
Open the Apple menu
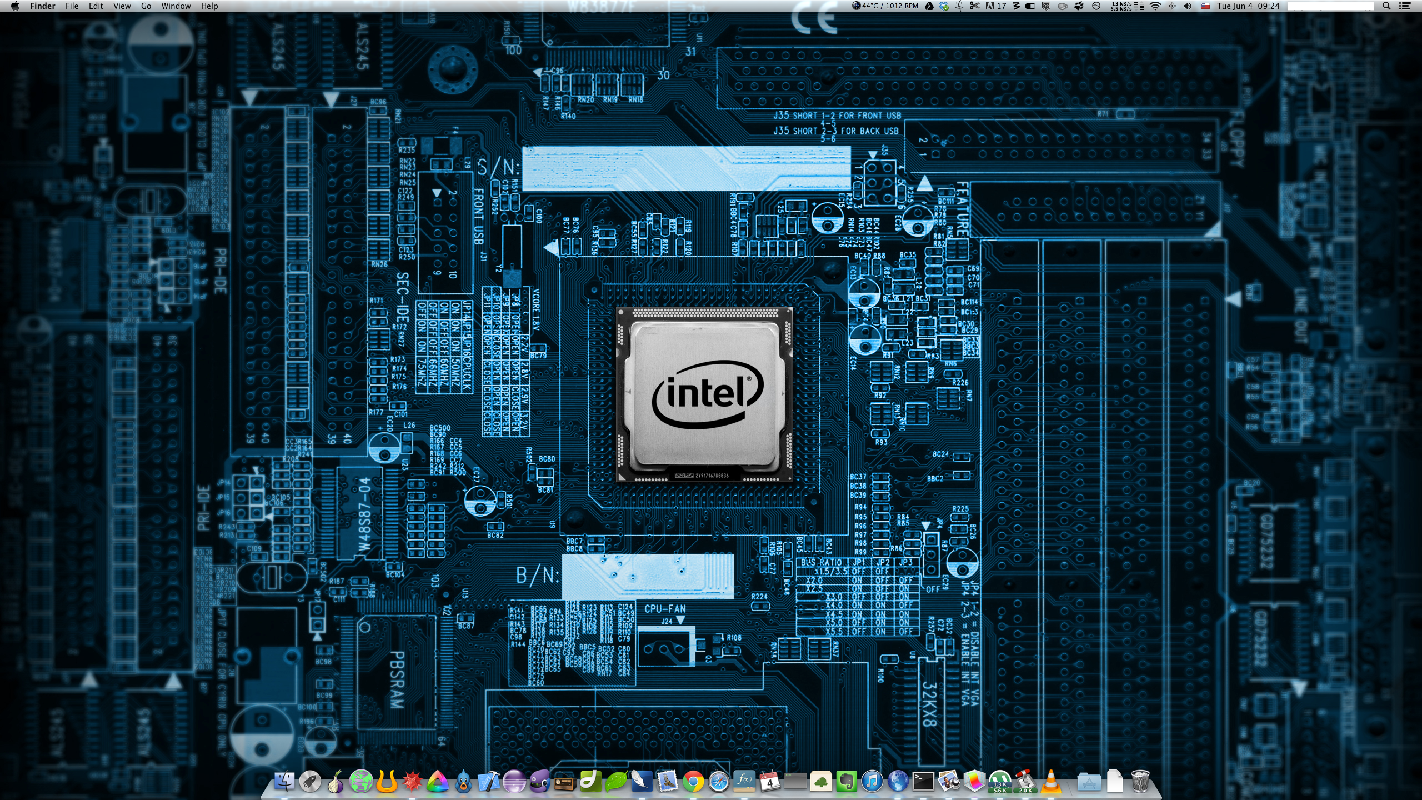pyautogui.click(x=15, y=6)
